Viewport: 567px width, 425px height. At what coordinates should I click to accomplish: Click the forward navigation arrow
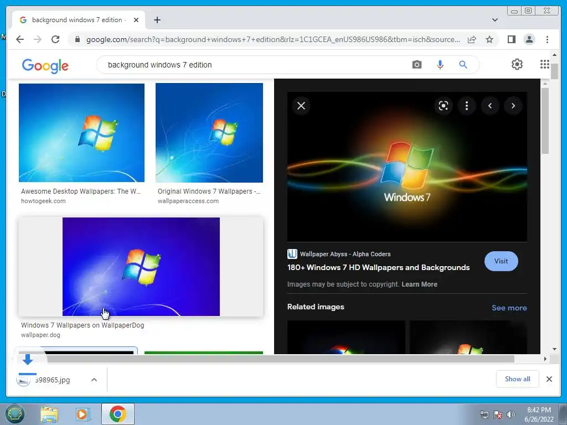[x=38, y=39]
